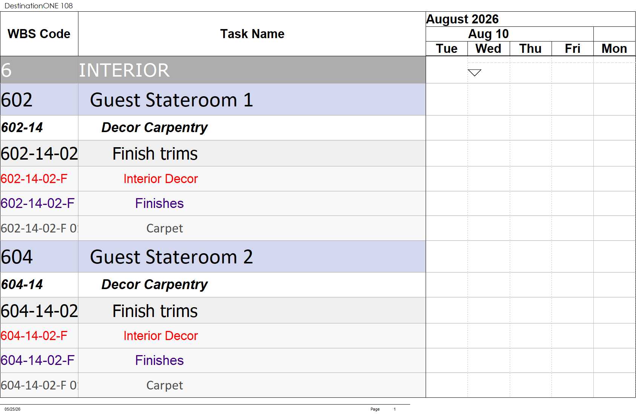Click Finish trims under code 604-14-02

[x=155, y=311]
